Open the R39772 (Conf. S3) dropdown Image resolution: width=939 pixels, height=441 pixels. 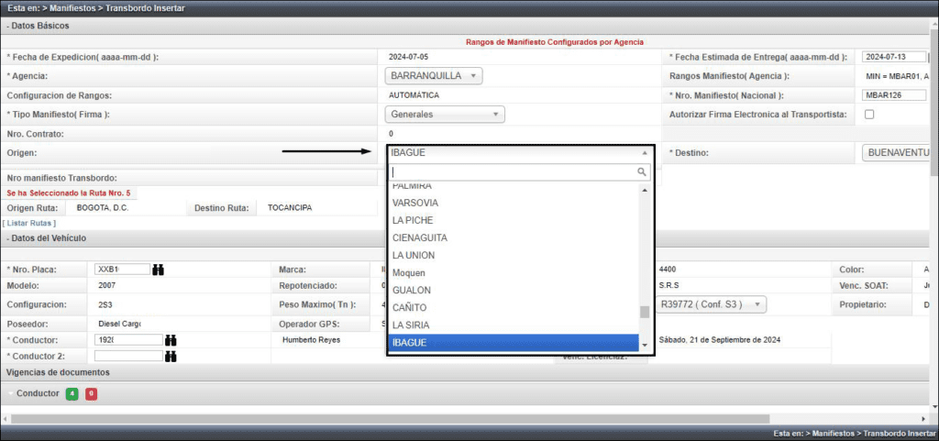(712, 303)
